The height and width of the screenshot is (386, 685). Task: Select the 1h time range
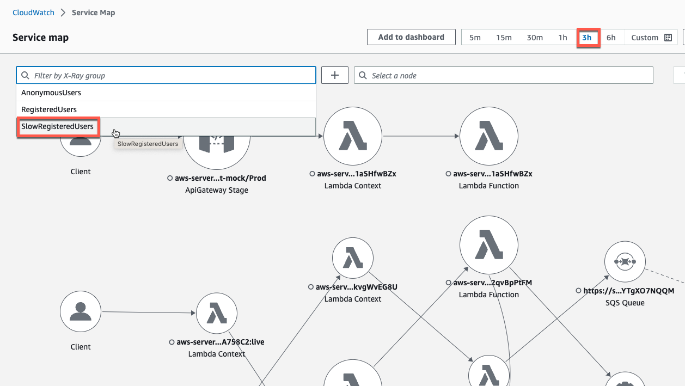pos(563,38)
